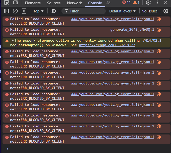Open the Network tab

click(74, 3)
